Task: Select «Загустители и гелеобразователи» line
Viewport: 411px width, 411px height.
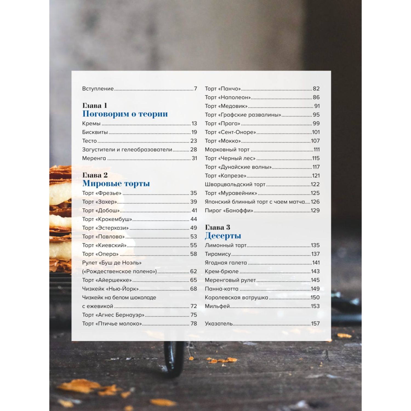Action: [140, 150]
